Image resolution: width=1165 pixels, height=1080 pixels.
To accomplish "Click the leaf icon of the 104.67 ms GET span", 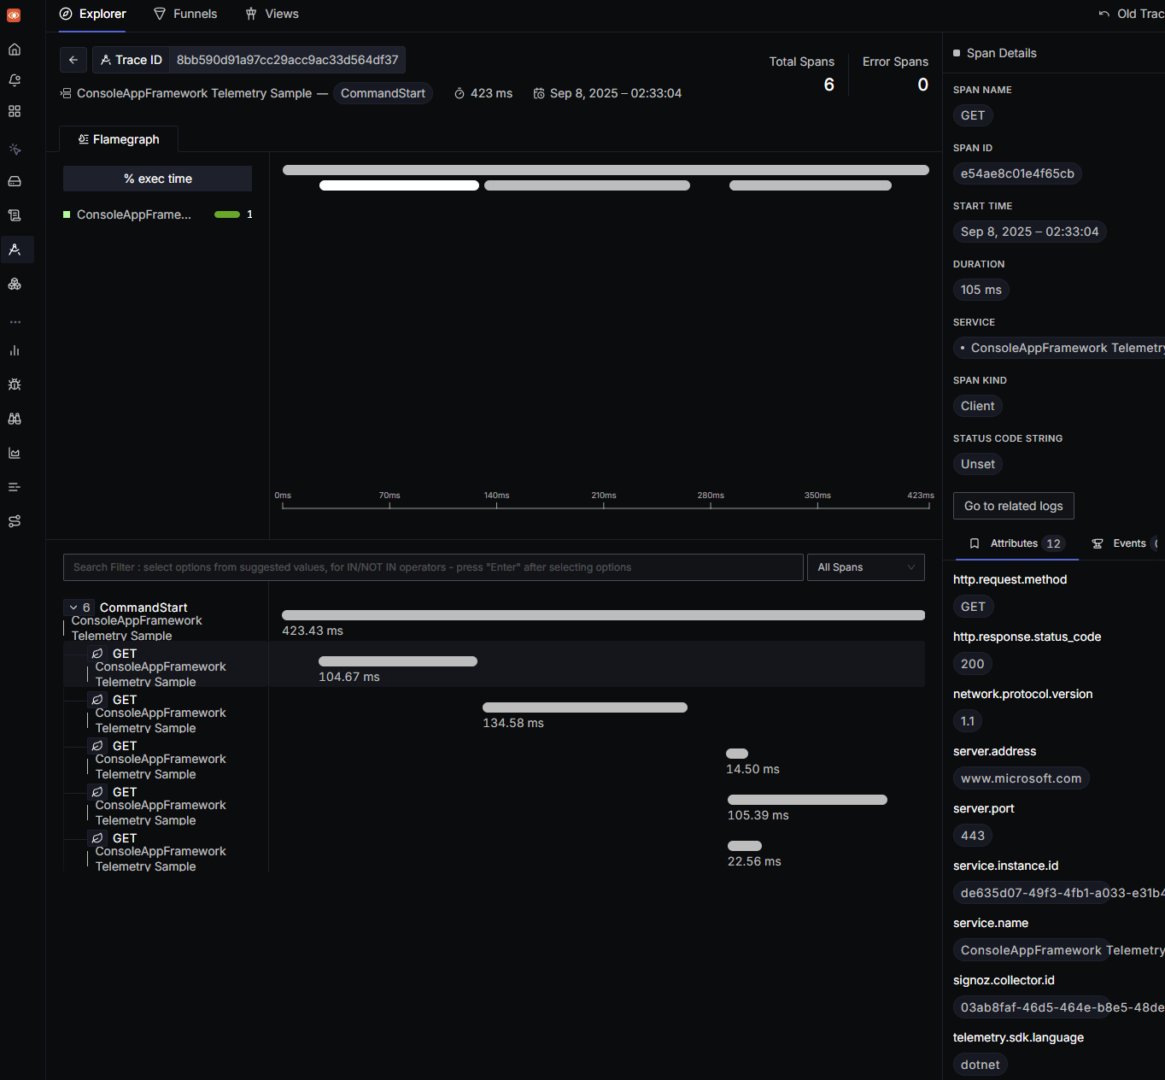I will (97, 654).
